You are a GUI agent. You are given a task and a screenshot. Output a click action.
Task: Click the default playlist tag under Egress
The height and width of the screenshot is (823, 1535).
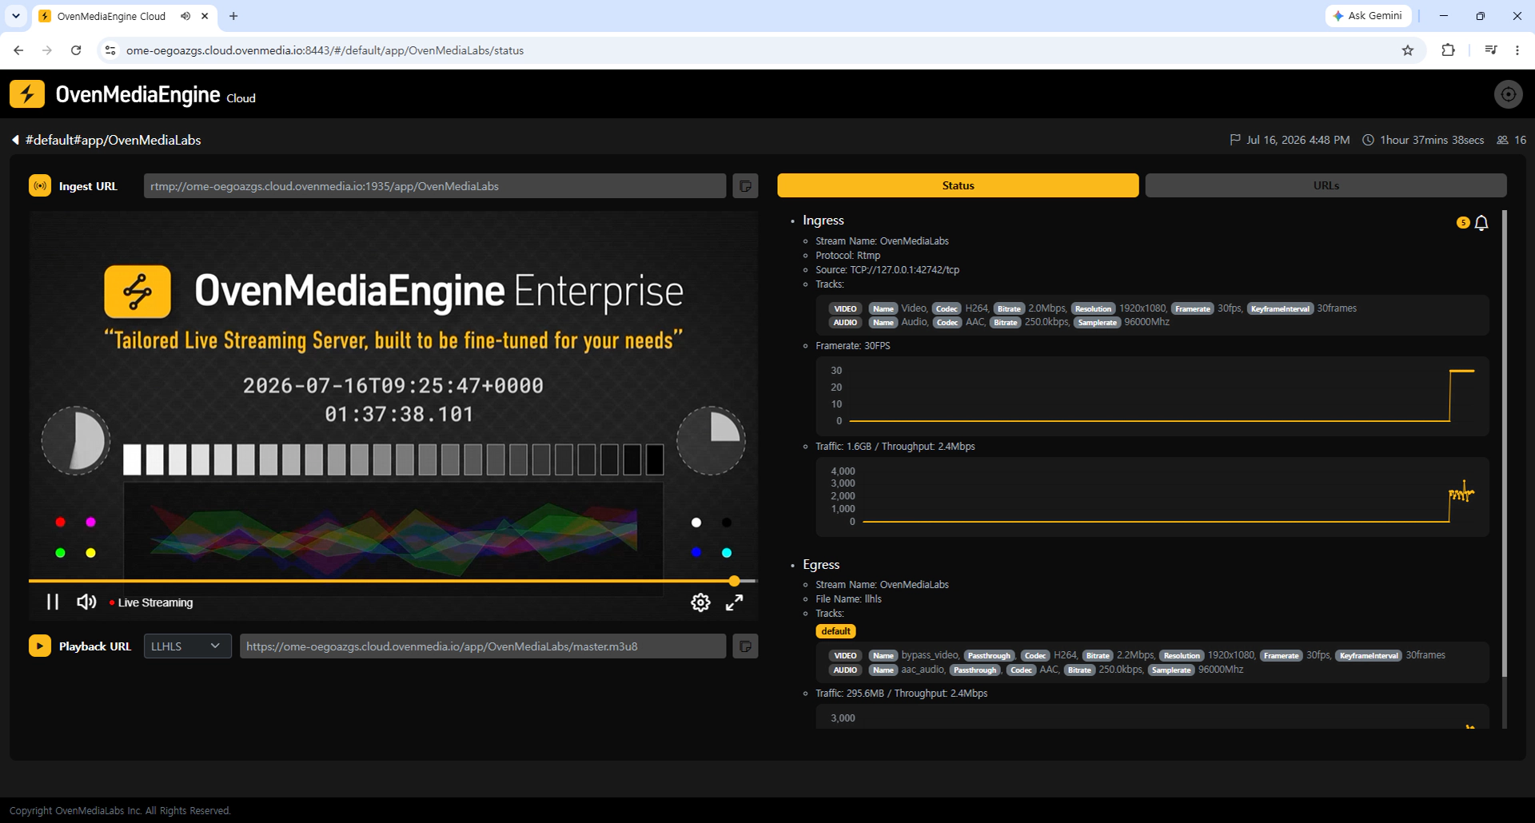pos(835,631)
